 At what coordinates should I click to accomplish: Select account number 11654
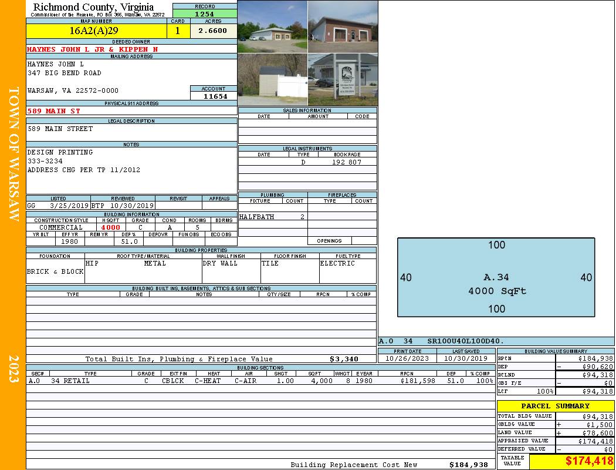click(215, 96)
